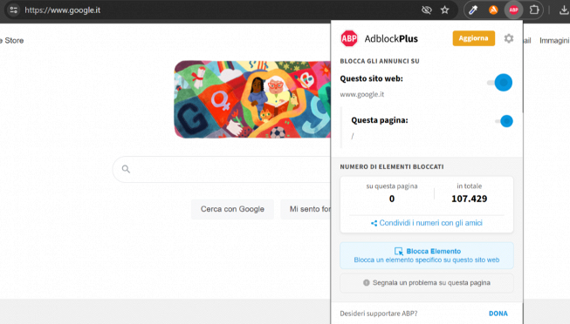Bookmark this page with the star icon
The width and height of the screenshot is (570, 324).
[444, 10]
